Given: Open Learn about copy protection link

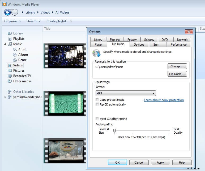Looking at the screenshot, I should 164,100.
